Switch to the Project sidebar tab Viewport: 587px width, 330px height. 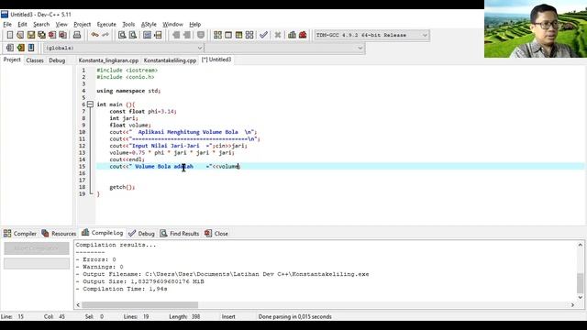coord(12,60)
